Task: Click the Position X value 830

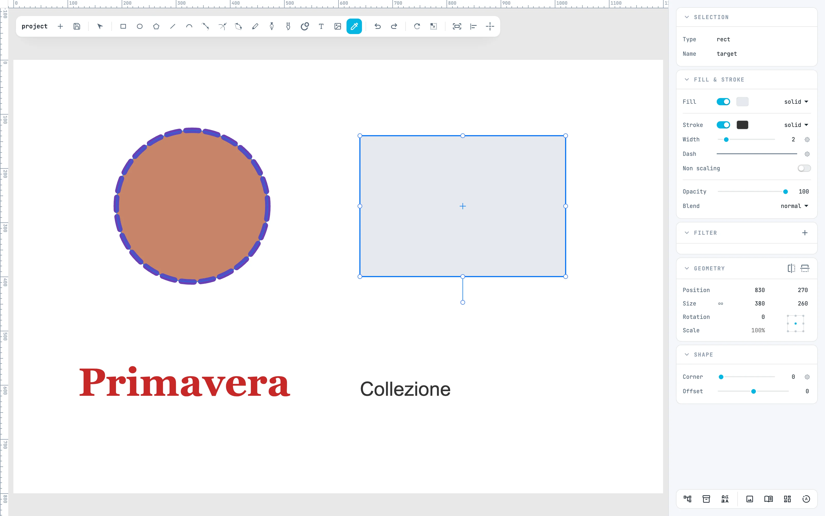Action: click(x=759, y=290)
